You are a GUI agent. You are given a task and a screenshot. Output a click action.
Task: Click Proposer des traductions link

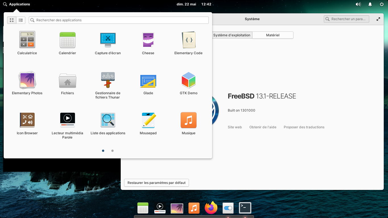pos(304,127)
